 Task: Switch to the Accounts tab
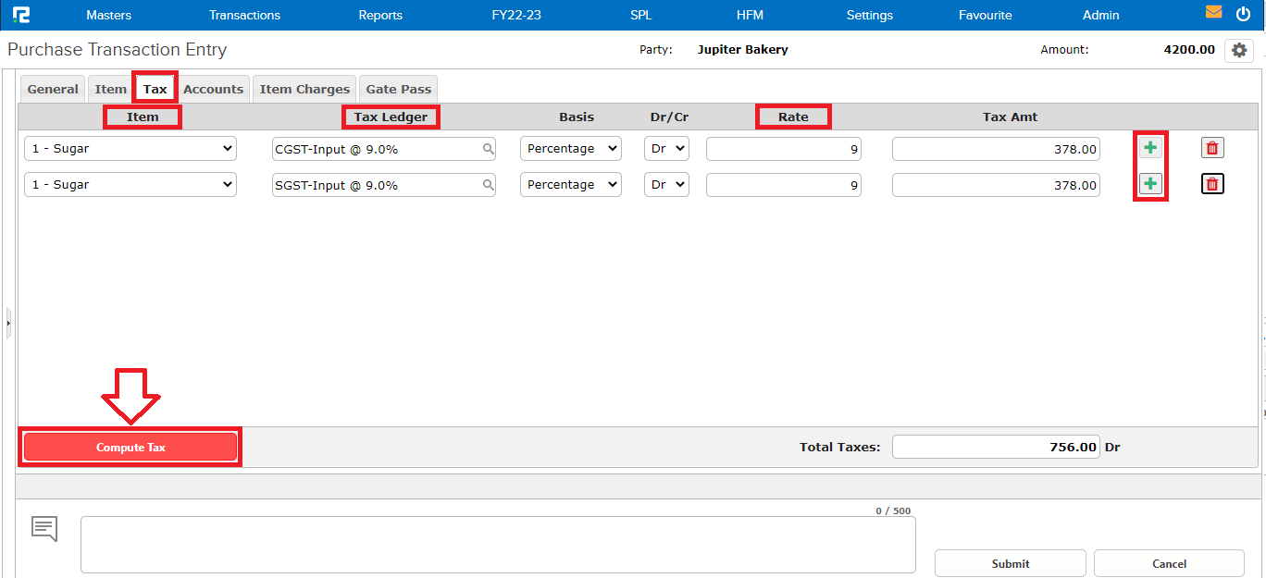213,88
